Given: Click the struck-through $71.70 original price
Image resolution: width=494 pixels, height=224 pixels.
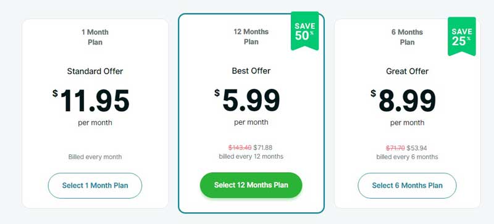Looking at the screenshot, I should [395, 148].
